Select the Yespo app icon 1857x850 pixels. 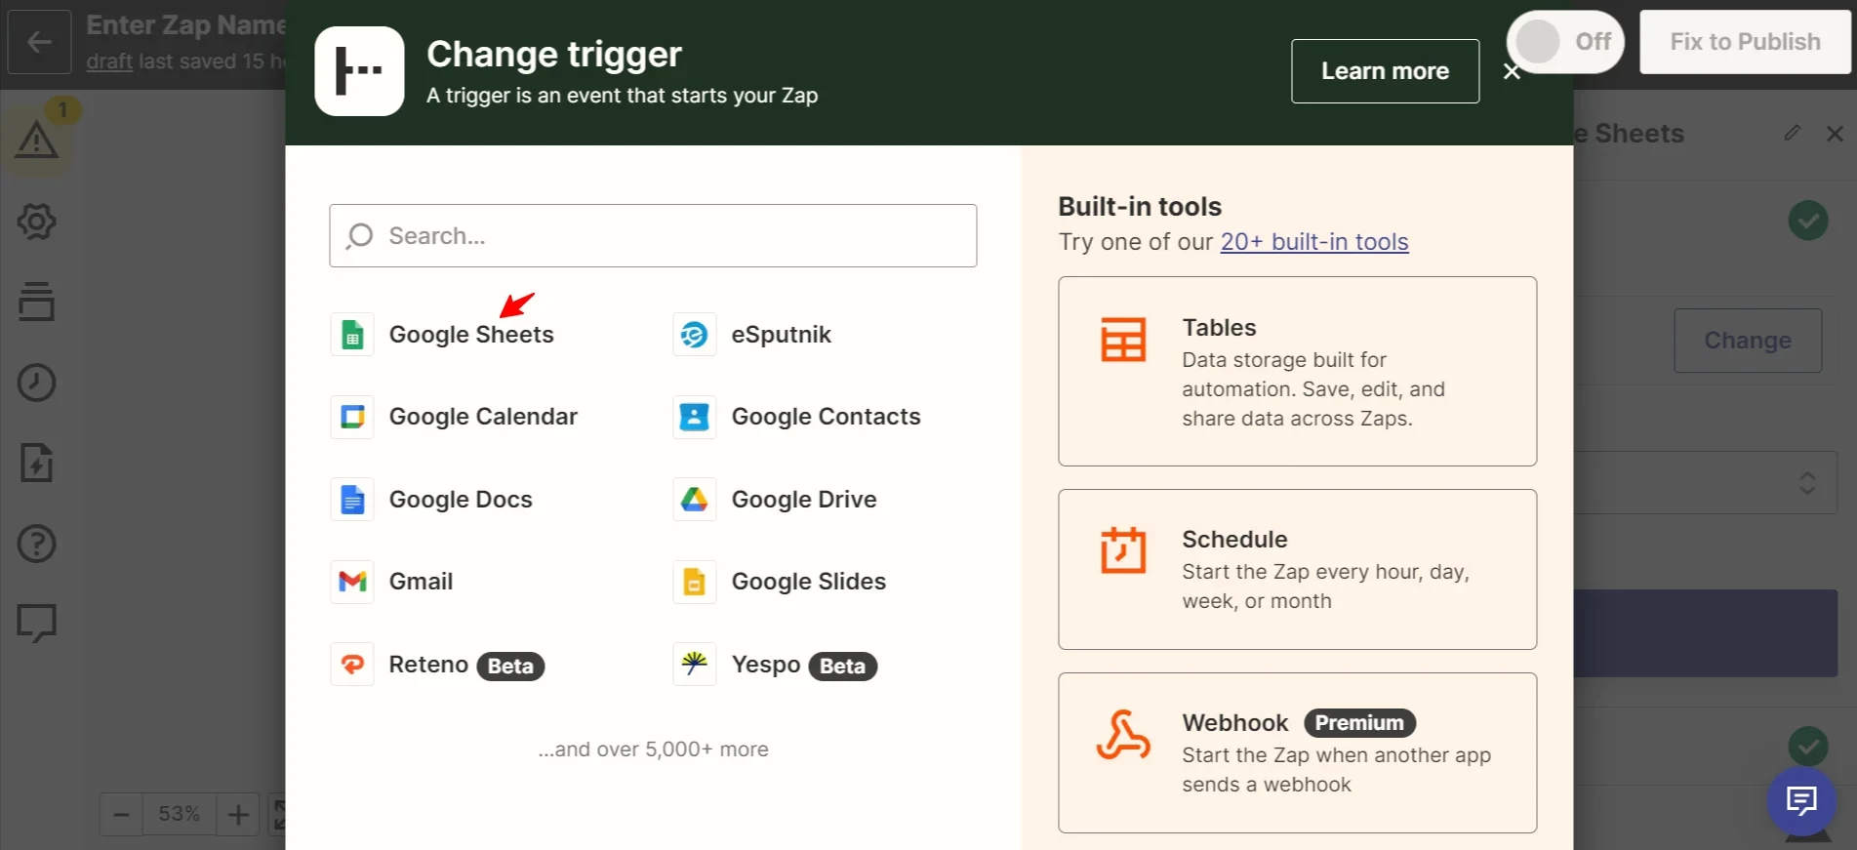694,665
